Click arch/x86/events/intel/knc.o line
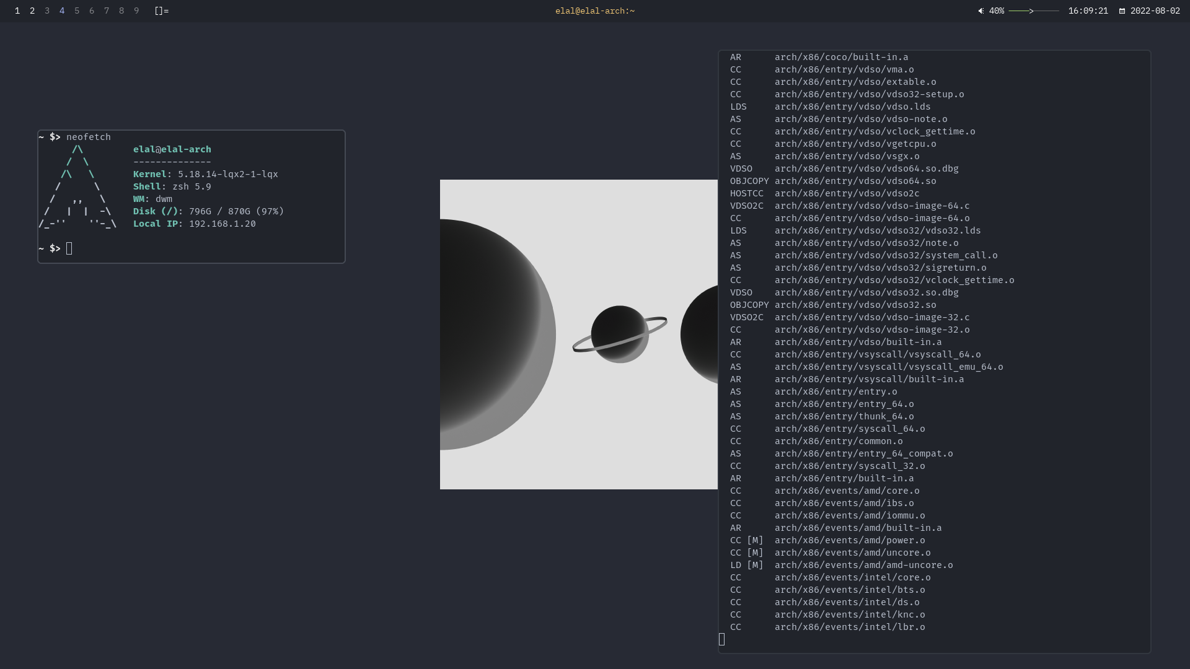Screen dimensions: 1190x669 click(827, 614)
